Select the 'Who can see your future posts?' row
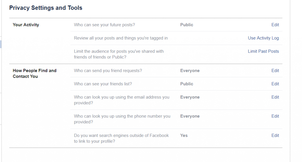The height and width of the screenshot is (162, 302). pyautogui.click(x=176, y=25)
